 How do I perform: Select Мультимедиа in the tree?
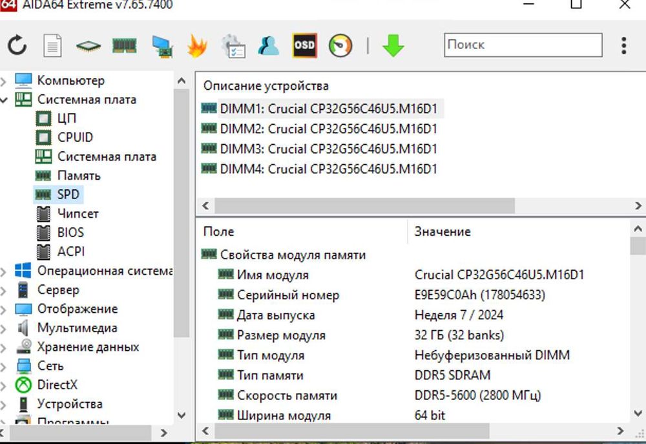(x=77, y=328)
